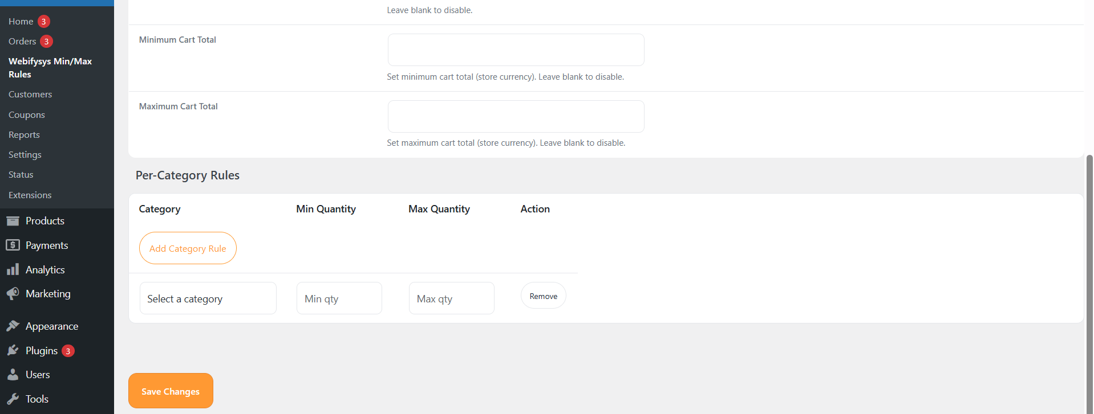Click the Orders count badge
Image resolution: width=1094 pixels, height=414 pixels.
pos(47,42)
